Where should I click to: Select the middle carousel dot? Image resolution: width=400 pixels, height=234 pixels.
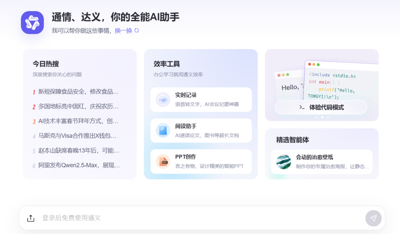pyautogui.click(x=322, y=117)
